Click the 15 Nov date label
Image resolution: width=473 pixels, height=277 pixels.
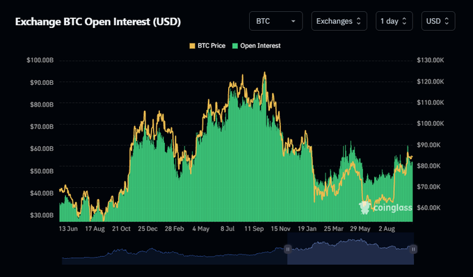[x=280, y=229]
